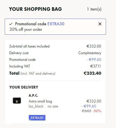Open the A.P.C. bag product thumbnail
This screenshot has width=116, height=128.
click(17, 101)
